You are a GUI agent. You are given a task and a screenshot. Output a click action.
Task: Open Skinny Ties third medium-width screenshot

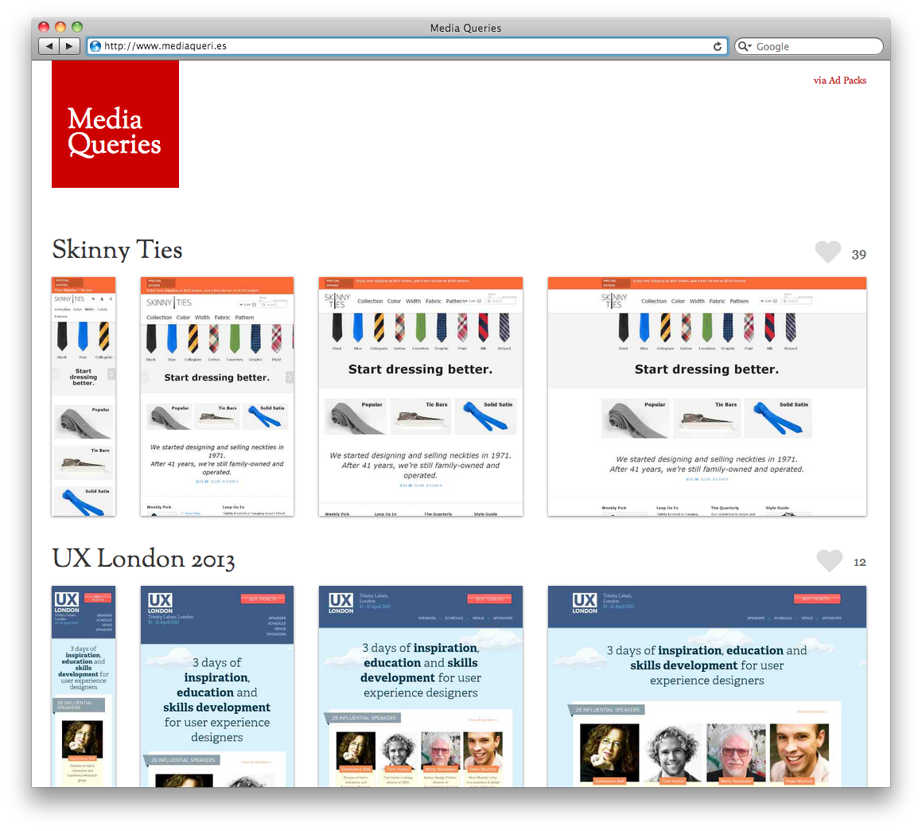[x=420, y=396]
